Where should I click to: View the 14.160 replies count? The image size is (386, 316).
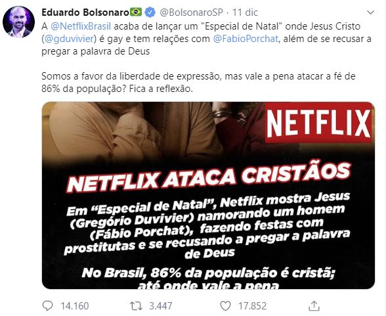point(75,306)
